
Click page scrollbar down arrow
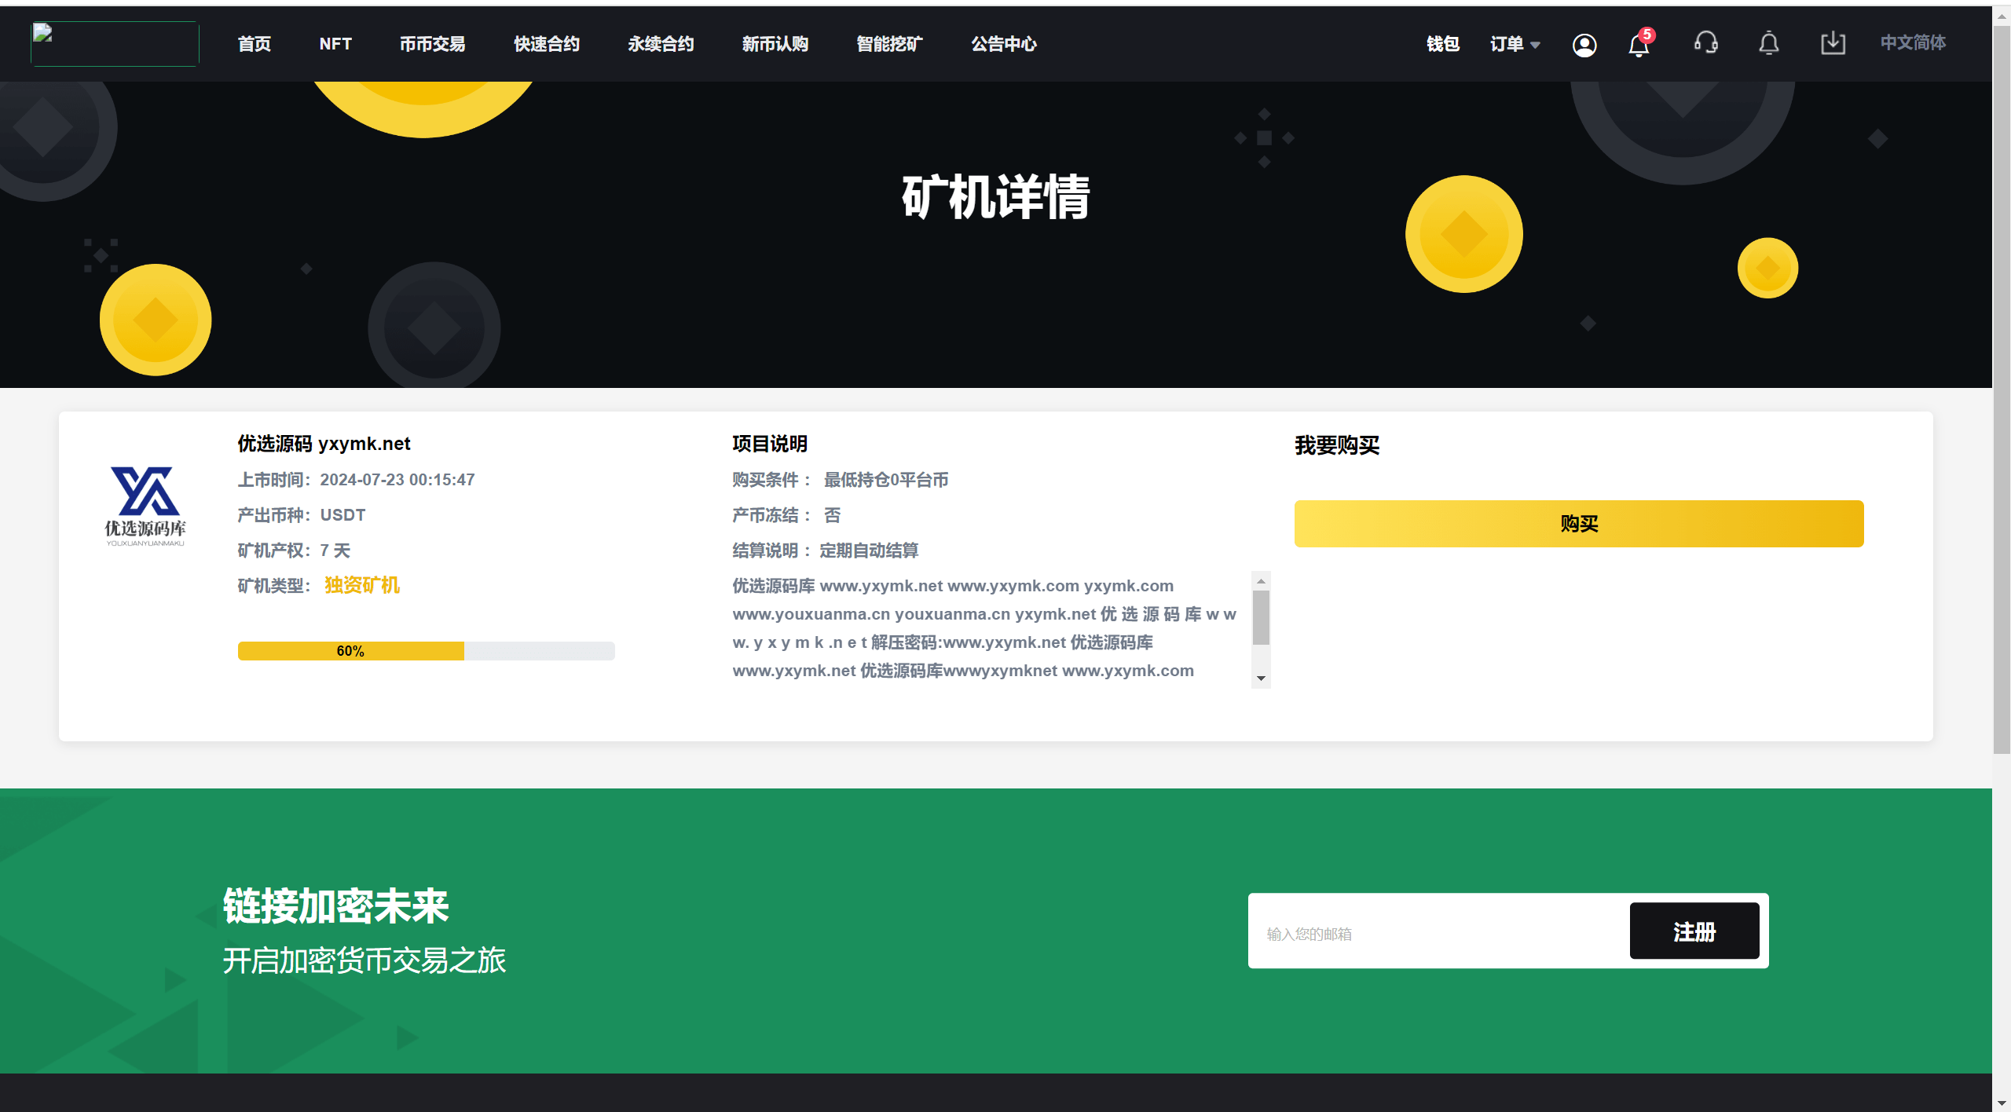(x=2002, y=1103)
